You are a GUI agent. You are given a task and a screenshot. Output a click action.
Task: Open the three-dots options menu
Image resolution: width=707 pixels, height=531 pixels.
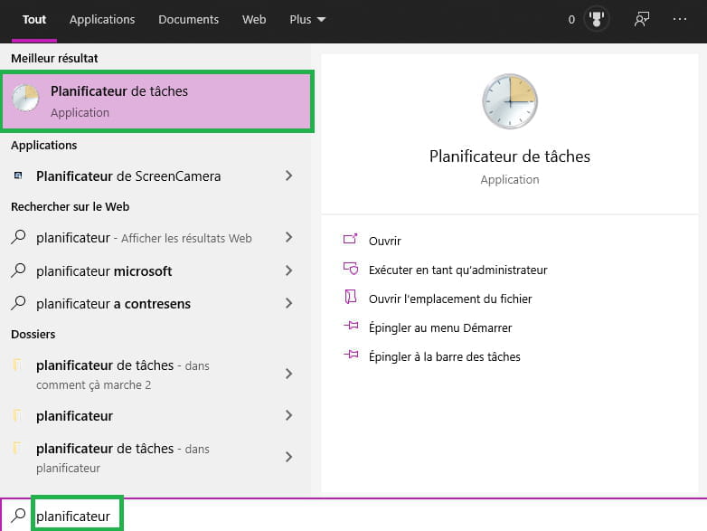point(680,19)
